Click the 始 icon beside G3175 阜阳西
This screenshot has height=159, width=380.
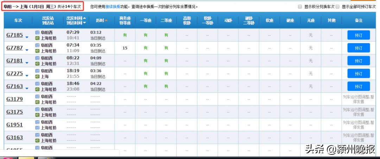(x=37, y=109)
